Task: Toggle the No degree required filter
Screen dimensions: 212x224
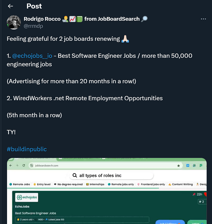Action: pyautogui.click(x=68, y=184)
